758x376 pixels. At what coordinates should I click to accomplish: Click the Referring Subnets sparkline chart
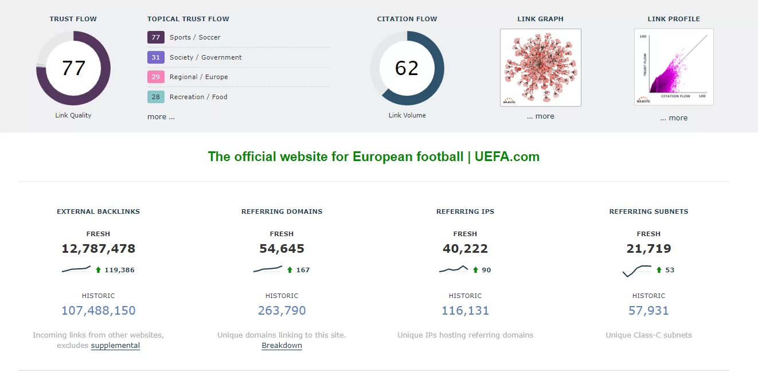pos(637,270)
